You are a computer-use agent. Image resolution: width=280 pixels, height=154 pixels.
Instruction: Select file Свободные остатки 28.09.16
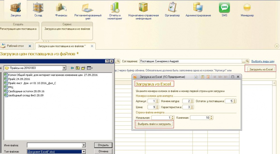coord(24,91)
